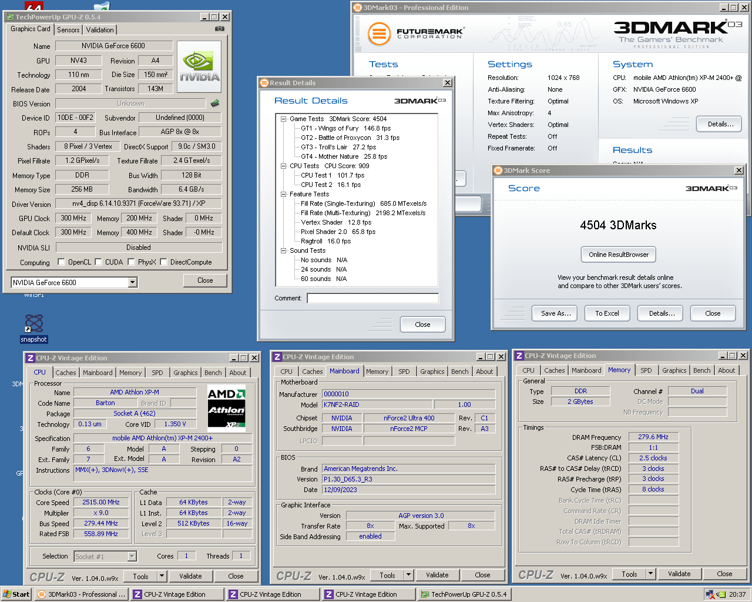Open Graphics tab in Memory CPU-Z window
Viewport: 752px width, 602px height.
tap(674, 370)
